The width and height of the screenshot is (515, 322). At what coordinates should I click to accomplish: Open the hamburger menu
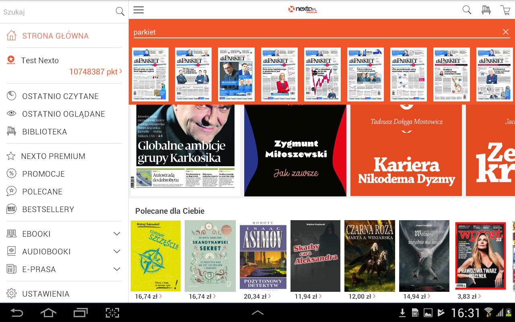(138, 10)
